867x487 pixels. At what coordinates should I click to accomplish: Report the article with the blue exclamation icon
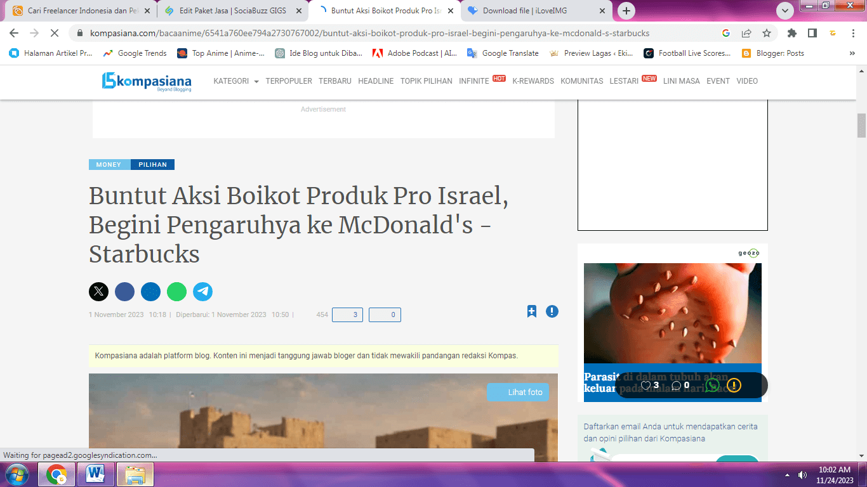point(552,311)
